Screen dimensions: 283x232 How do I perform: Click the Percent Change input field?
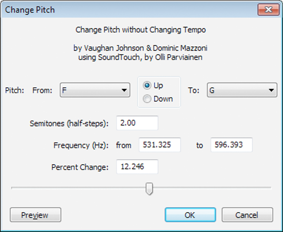pyautogui.click(x=137, y=167)
